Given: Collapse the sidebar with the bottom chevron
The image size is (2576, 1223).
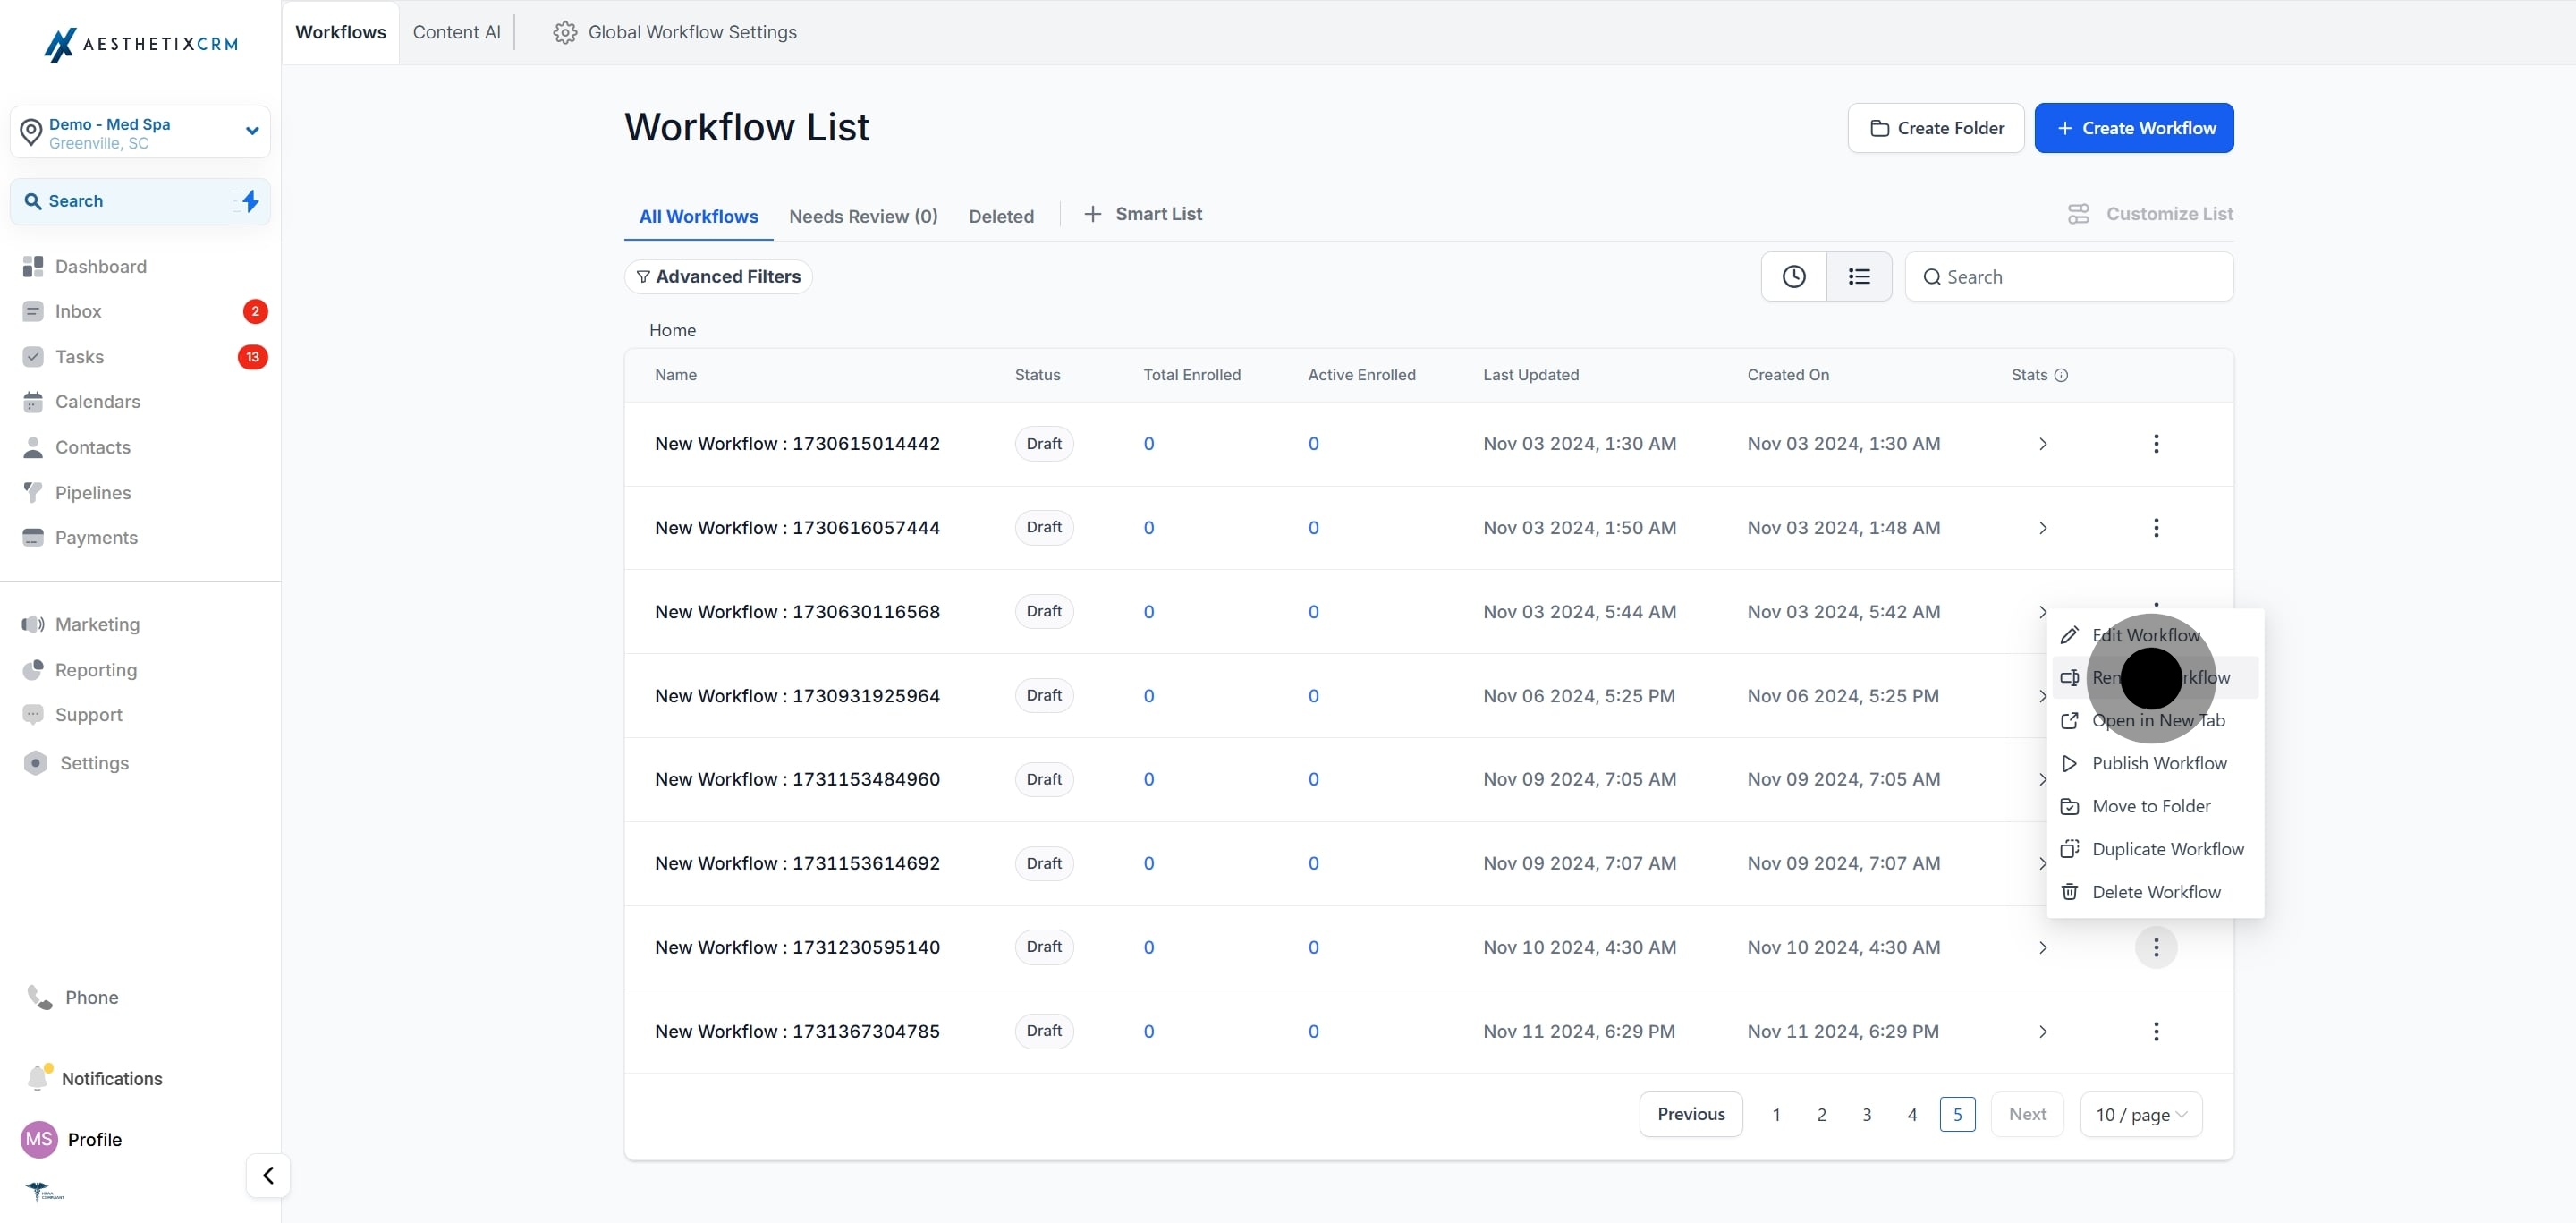Looking at the screenshot, I should pos(267,1176).
